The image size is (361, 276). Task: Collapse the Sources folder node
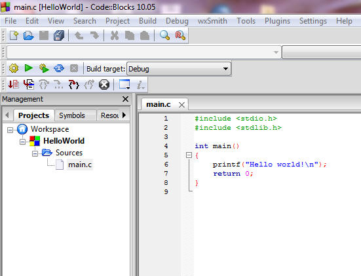tap(35, 153)
